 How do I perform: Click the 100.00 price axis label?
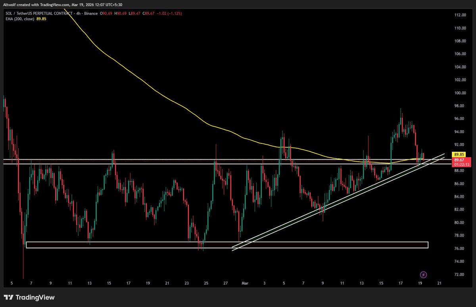[x=460, y=93]
